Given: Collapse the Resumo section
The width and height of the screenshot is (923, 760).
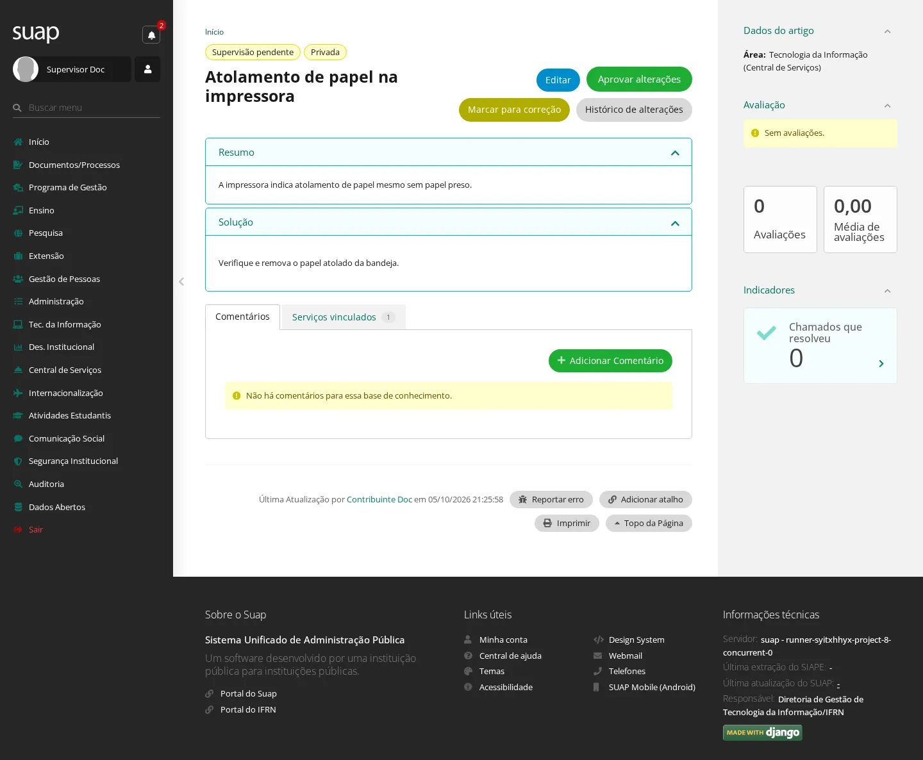Looking at the screenshot, I should click(x=675, y=153).
